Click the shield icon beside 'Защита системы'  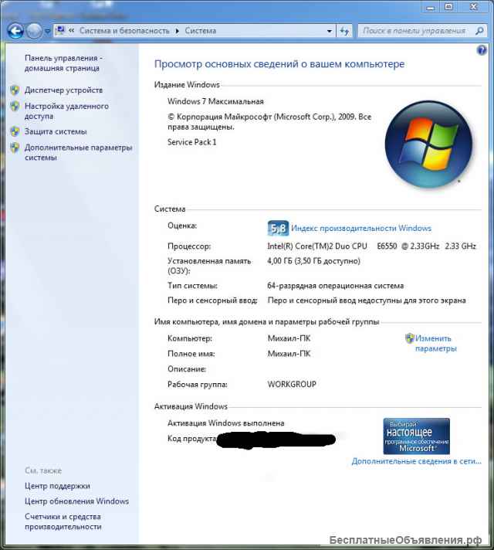coord(15,131)
